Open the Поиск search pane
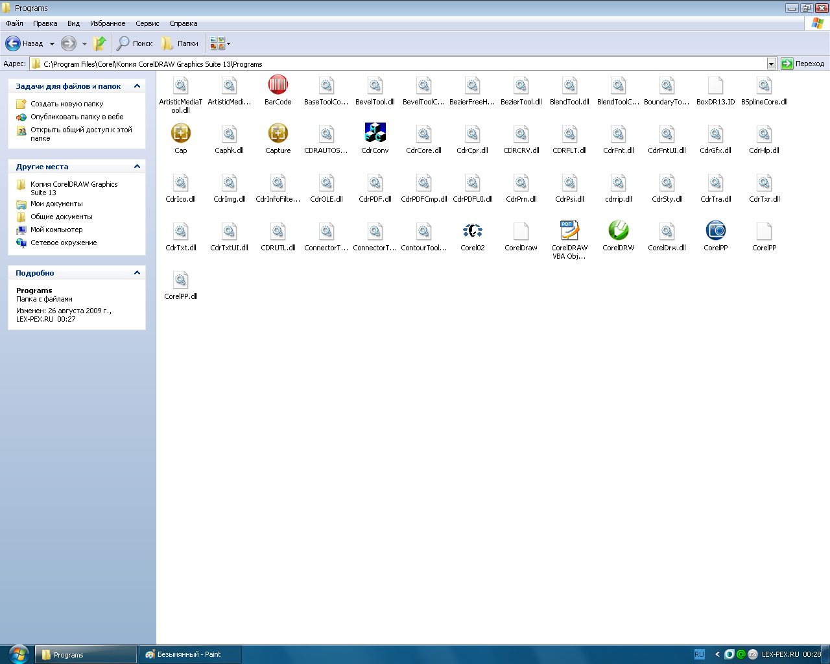This screenshot has width=830, height=664. (134, 43)
